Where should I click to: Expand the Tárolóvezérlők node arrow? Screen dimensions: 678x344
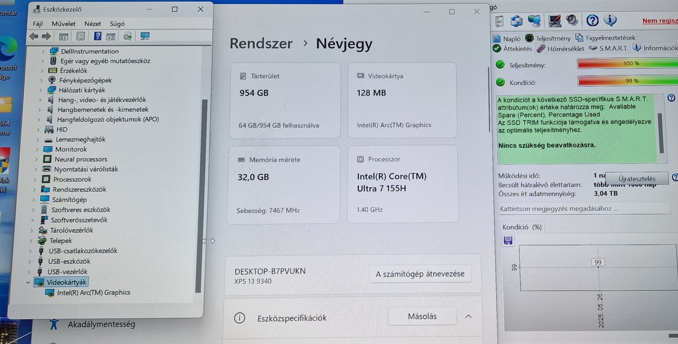pos(32,230)
